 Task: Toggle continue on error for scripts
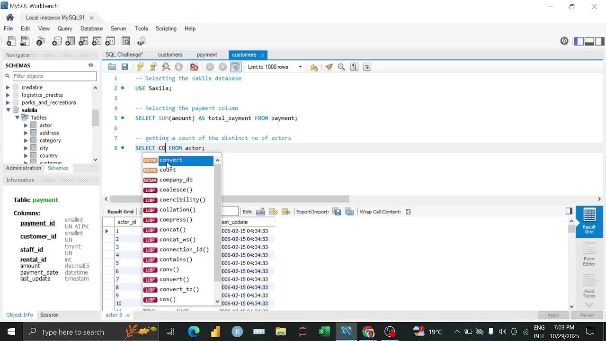(x=195, y=67)
